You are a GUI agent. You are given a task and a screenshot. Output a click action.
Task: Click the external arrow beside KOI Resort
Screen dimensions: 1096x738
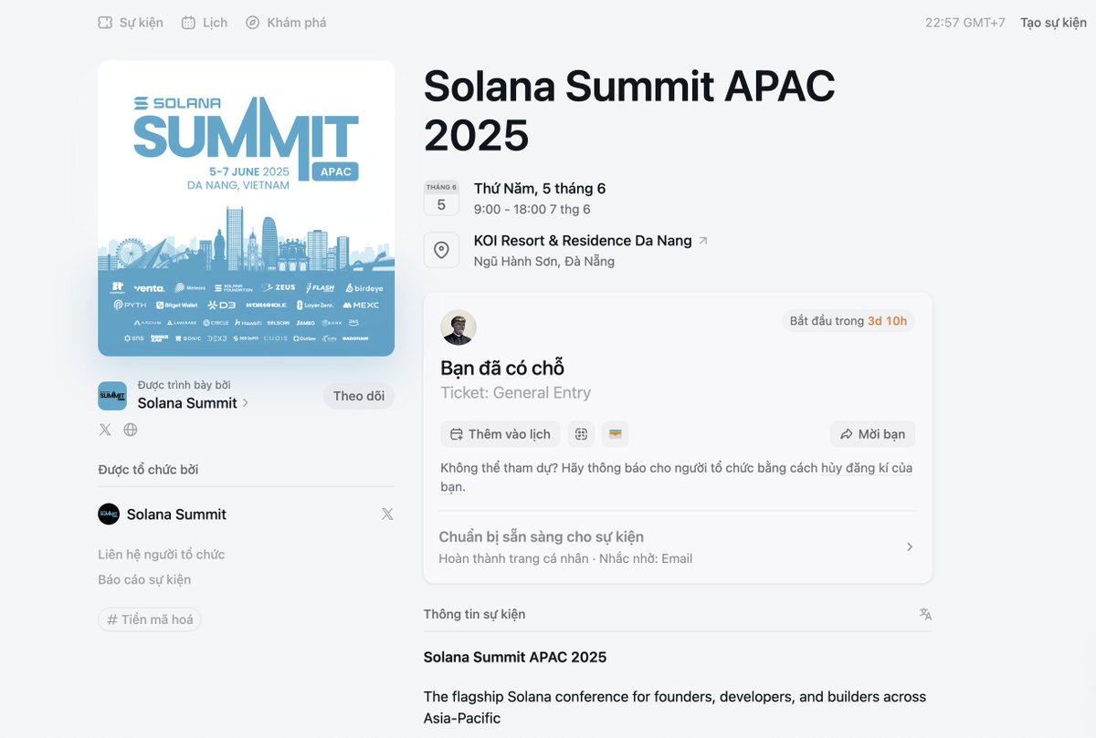(702, 241)
